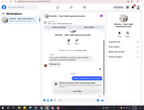Mute the conversation bell icon

[x=120, y=33]
